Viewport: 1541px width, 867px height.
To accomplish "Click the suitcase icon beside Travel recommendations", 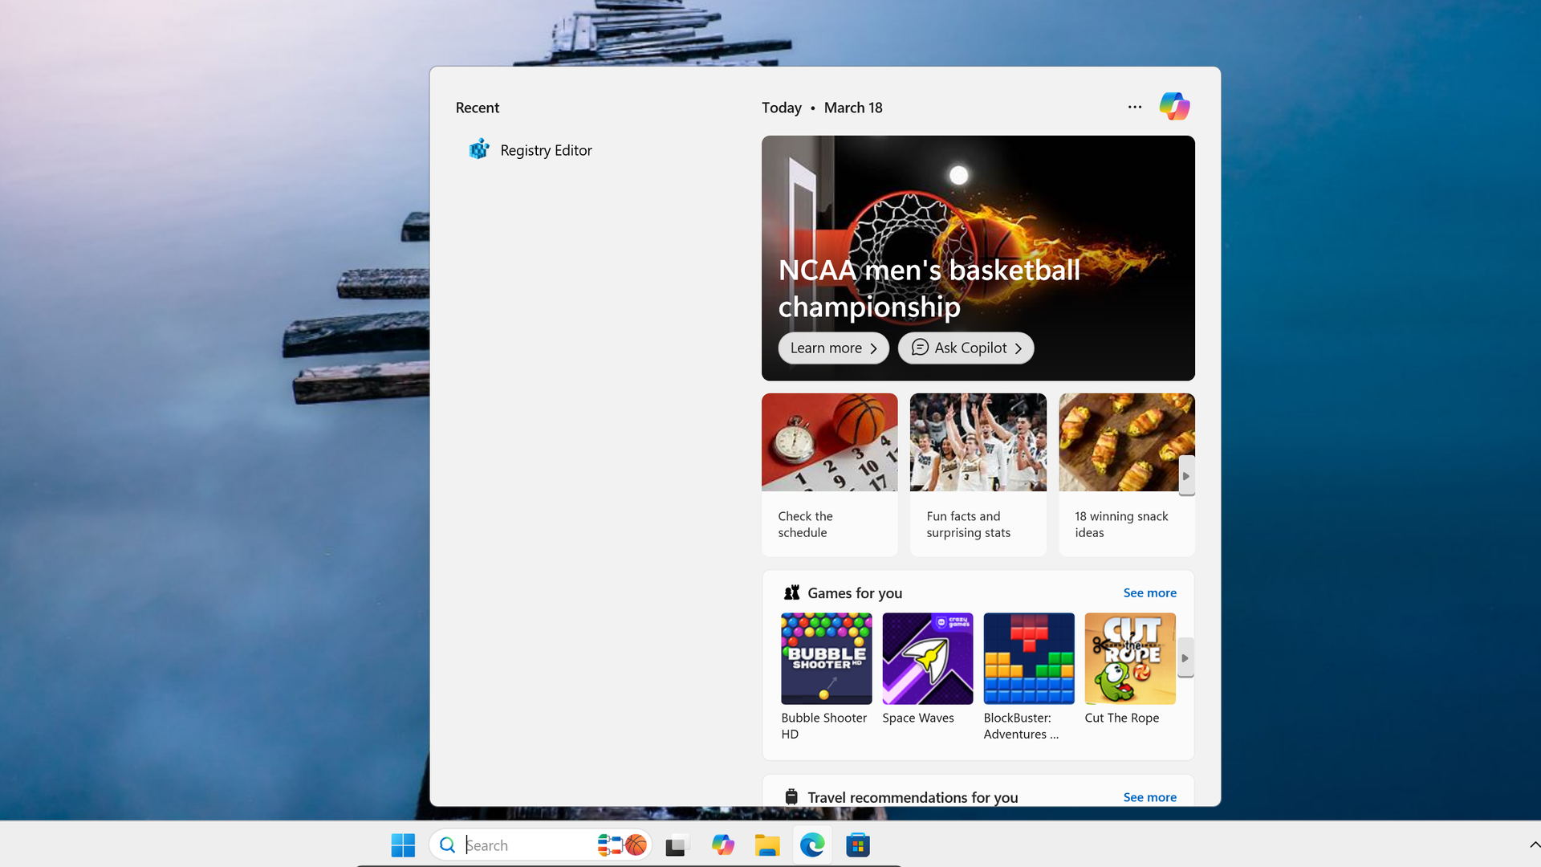I will coord(791,796).
